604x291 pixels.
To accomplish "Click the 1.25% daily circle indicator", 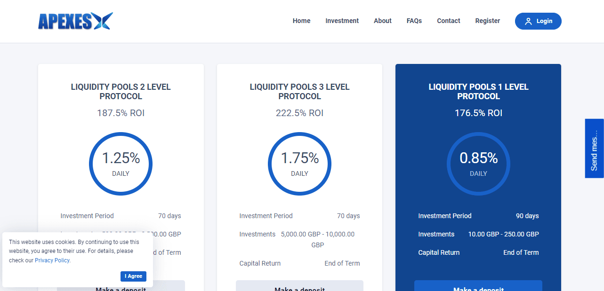I will tap(121, 164).
